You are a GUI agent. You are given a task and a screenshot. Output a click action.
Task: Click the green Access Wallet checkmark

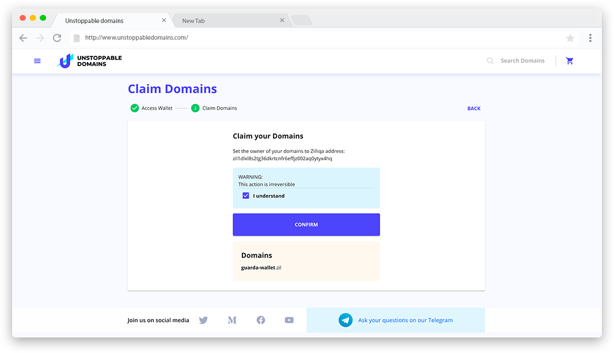(x=135, y=108)
